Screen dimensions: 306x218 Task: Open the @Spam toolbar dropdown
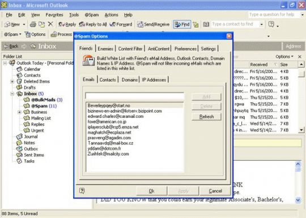(12, 35)
